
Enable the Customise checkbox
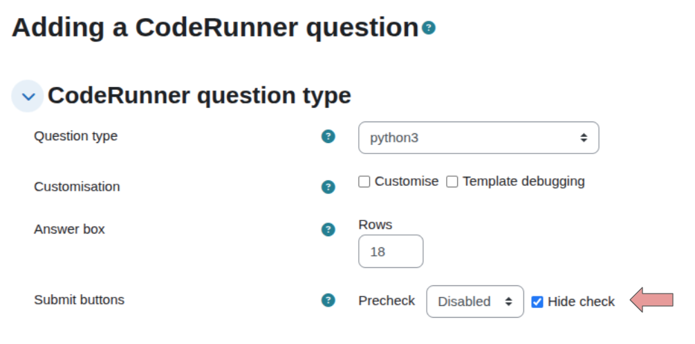coord(364,182)
